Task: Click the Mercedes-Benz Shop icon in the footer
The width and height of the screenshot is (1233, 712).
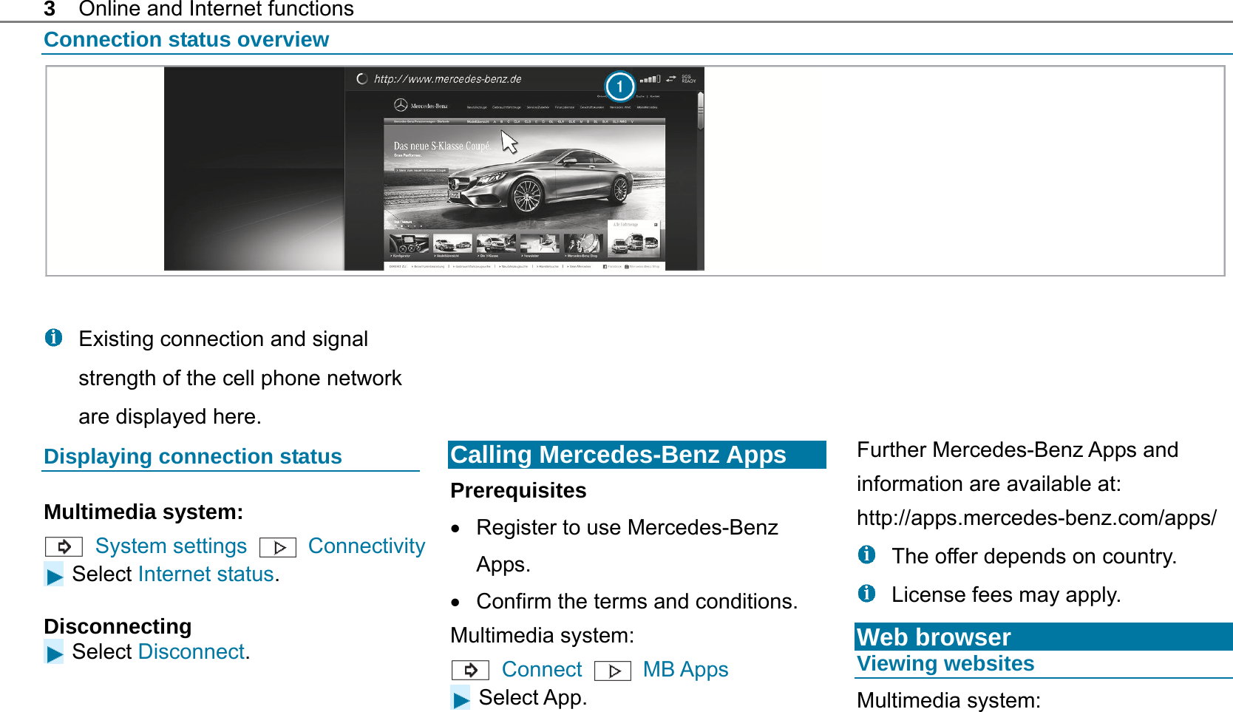Action: [627, 266]
